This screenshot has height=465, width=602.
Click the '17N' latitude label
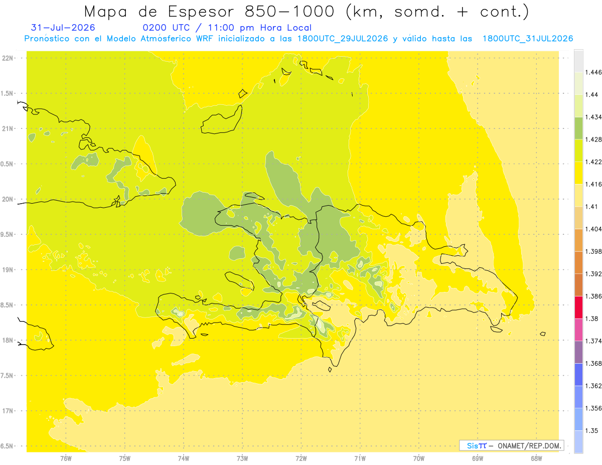pyautogui.click(x=8, y=411)
